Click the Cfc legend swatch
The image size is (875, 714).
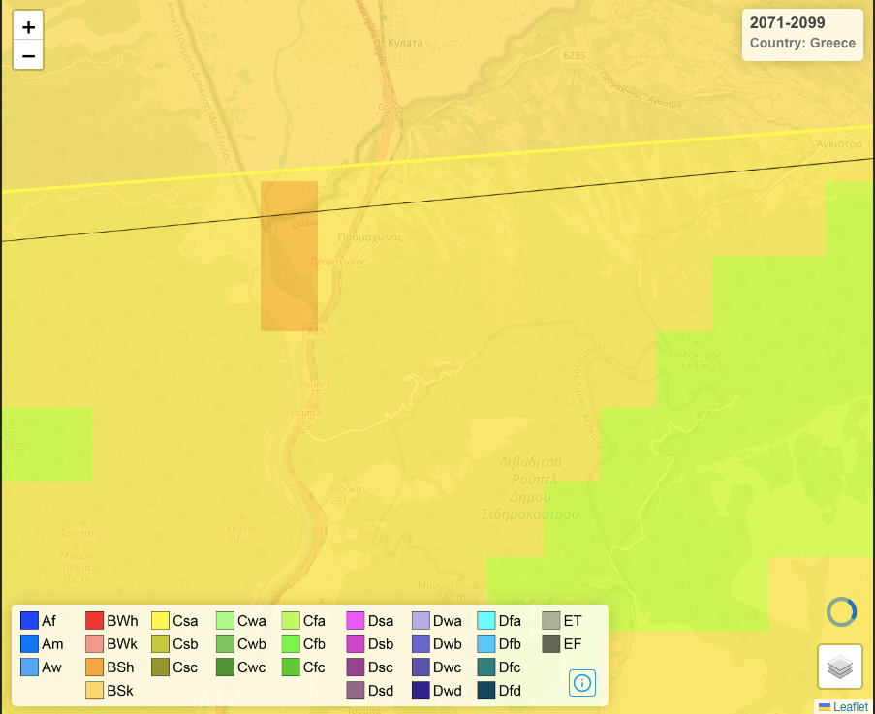[x=291, y=667]
